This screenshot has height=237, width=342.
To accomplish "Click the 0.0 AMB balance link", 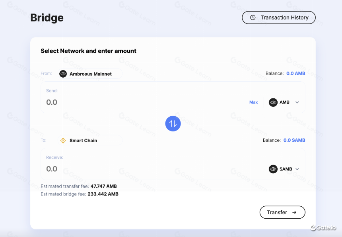I will pyautogui.click(x=296, y=73).
